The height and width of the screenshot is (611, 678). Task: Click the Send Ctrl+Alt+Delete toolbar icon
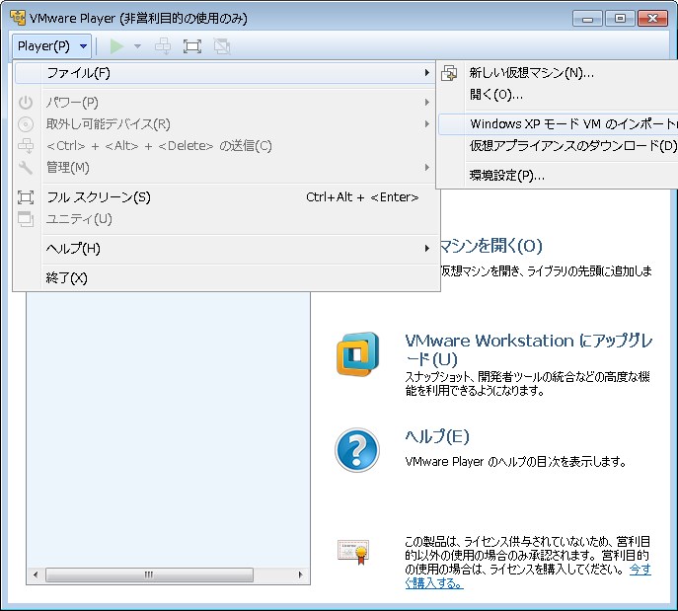pos(163,45)
